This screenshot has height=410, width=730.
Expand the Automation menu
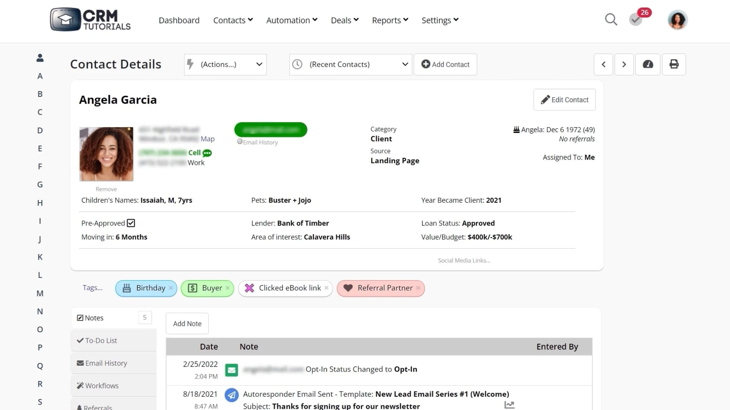click(x=292, y=20)
